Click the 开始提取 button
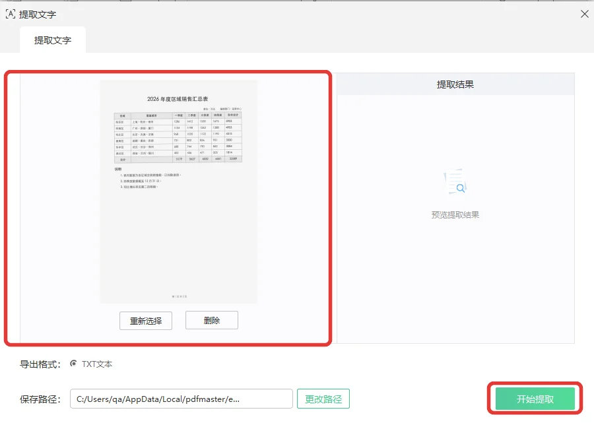The width and height of the screenshot is (594, 429). pyautogui.click(x=535, y=399)
